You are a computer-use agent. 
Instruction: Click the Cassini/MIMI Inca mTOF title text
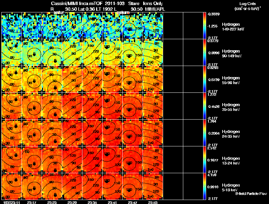[x=77, y=3]
